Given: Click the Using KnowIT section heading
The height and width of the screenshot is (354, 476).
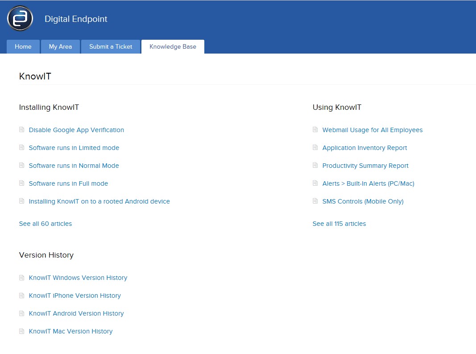Looking at the screenshot, I should pyautogui.click(x=337, y=107).
